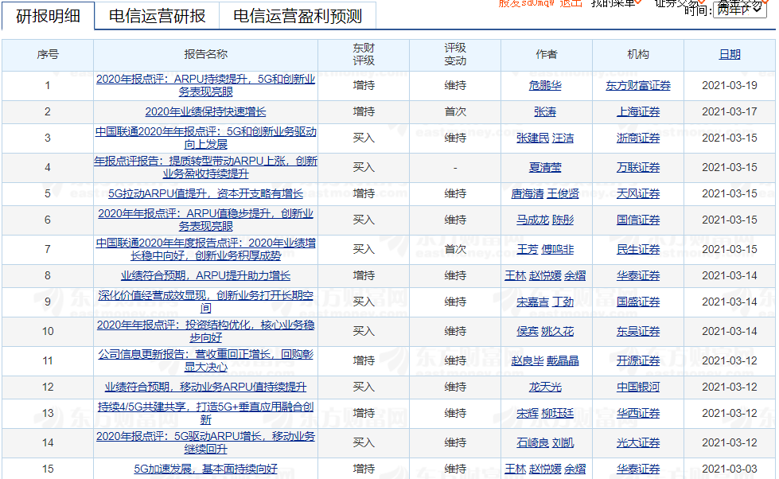Select date cell 2021-03-03
Screen dimensions: 779x479
pyautogui.click(x=730, y=469)
